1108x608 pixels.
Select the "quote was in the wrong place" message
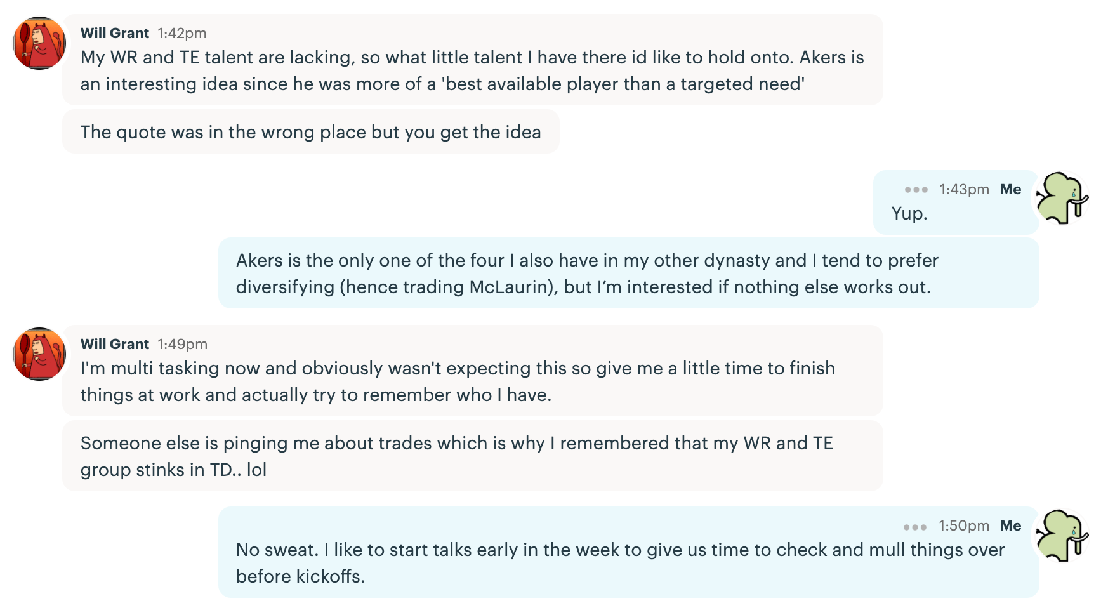click(x=310, y=132)
